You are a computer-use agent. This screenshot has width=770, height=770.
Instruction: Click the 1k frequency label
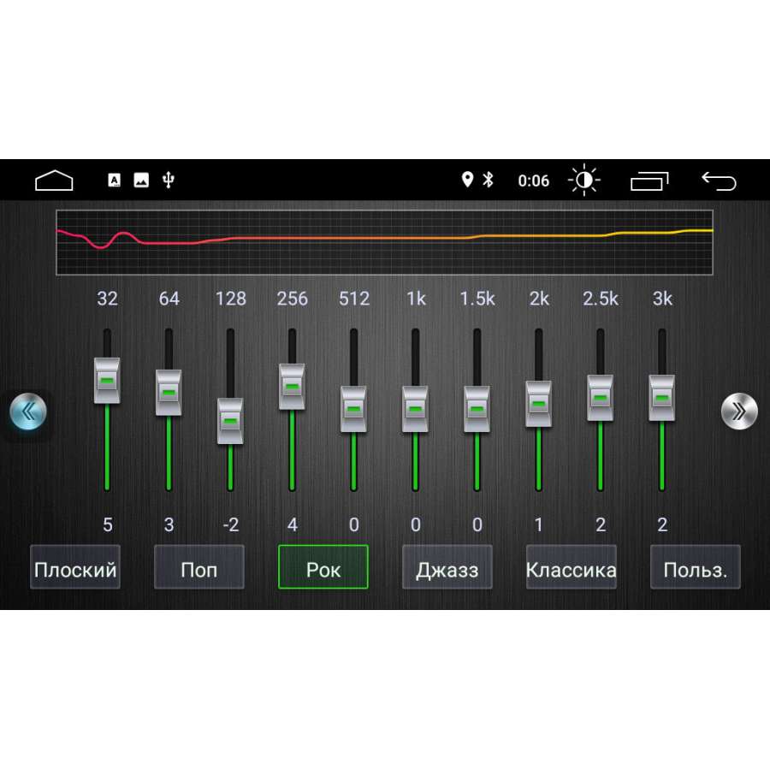click(x=416, y=299)
